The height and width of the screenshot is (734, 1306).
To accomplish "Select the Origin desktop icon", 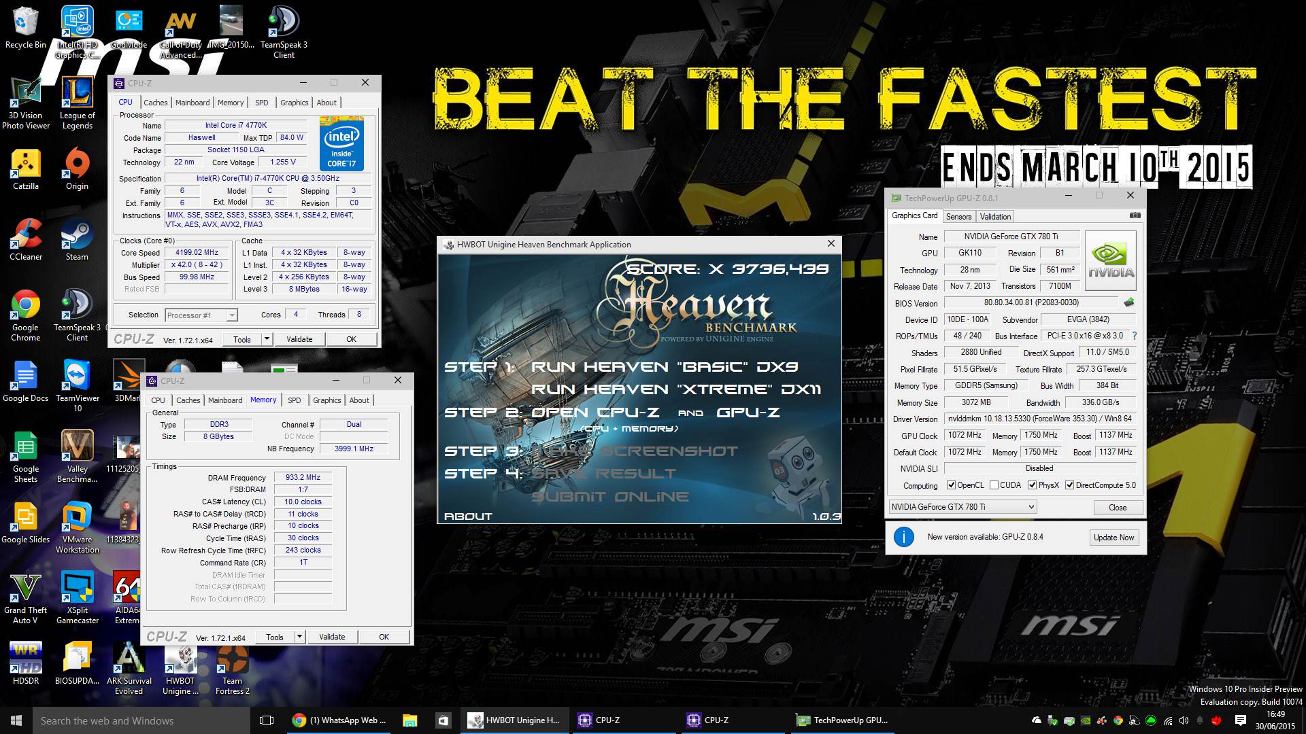I will pos(77,170).
